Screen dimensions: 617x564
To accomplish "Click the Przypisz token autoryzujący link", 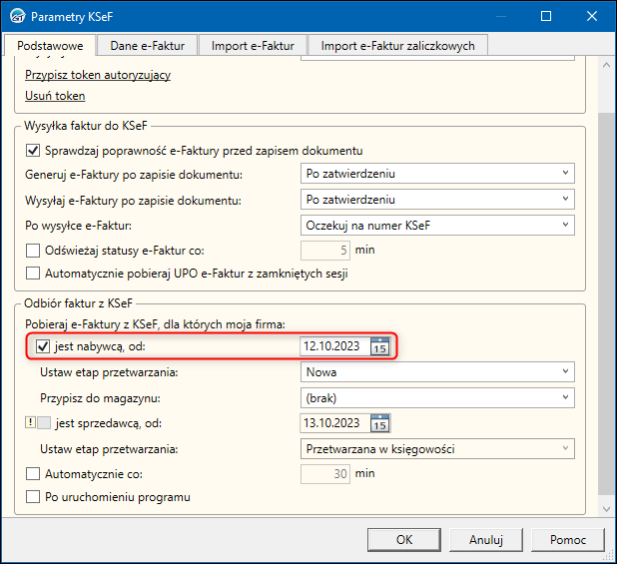I will (98, 75).
